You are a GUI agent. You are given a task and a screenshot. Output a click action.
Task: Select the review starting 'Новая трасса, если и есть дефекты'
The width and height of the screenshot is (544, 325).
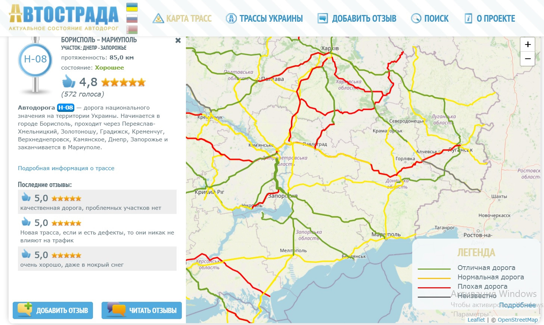click(x=97, y=230)
